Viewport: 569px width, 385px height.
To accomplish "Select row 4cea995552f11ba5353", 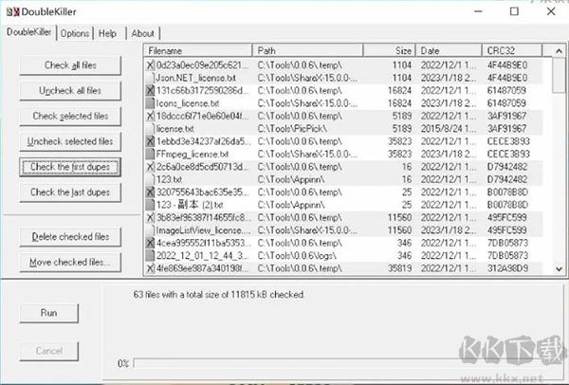I will click(x=343, y=243).
